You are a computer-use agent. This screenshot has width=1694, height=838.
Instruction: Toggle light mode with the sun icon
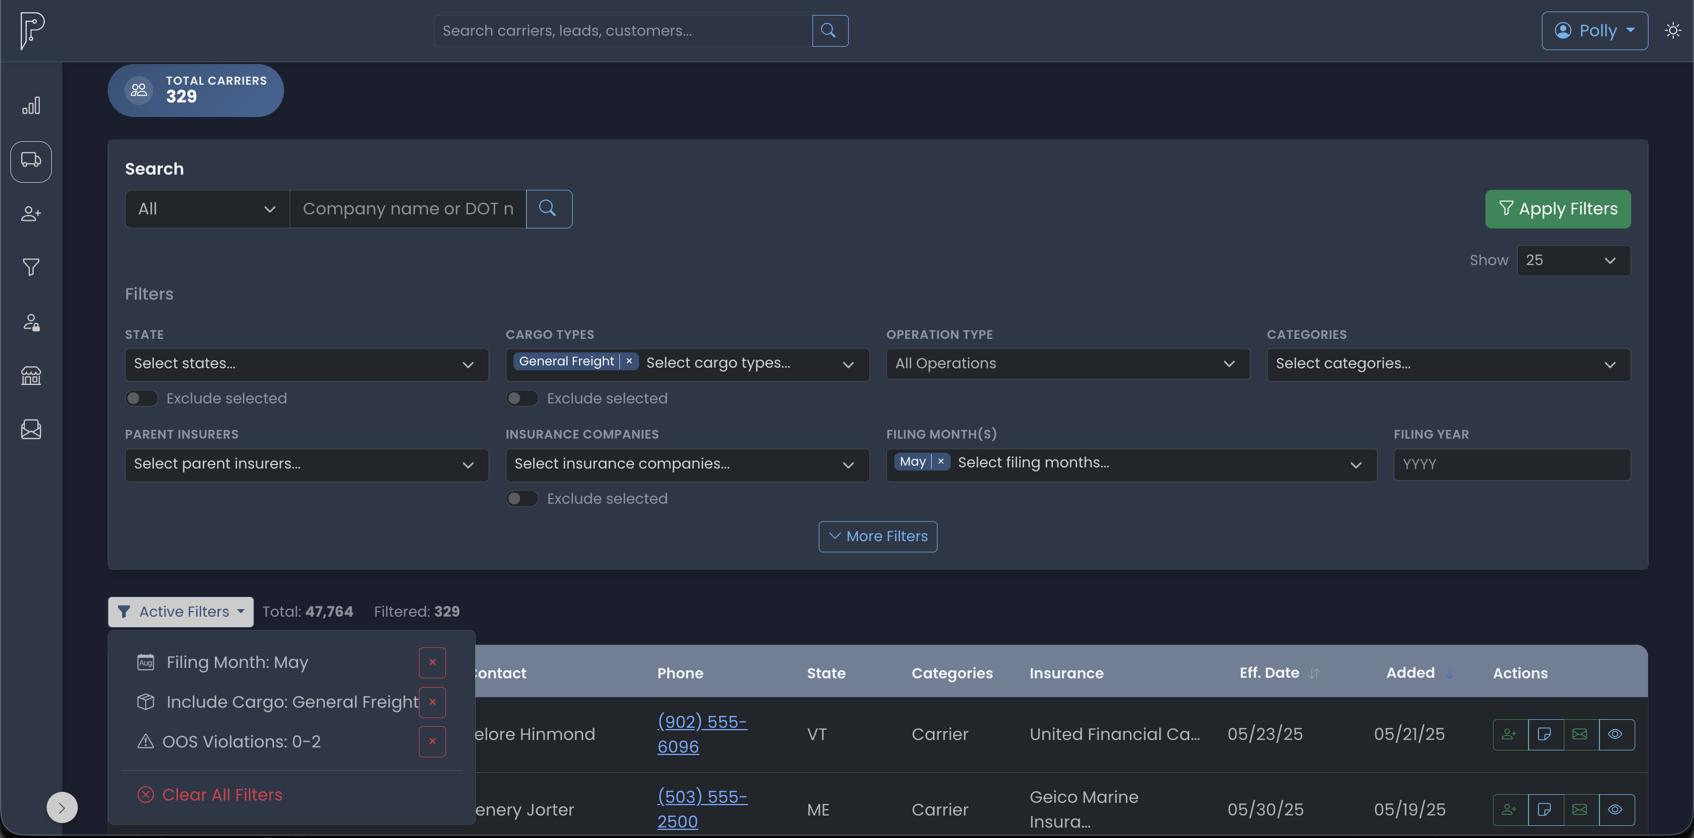tap(1672, 30)
